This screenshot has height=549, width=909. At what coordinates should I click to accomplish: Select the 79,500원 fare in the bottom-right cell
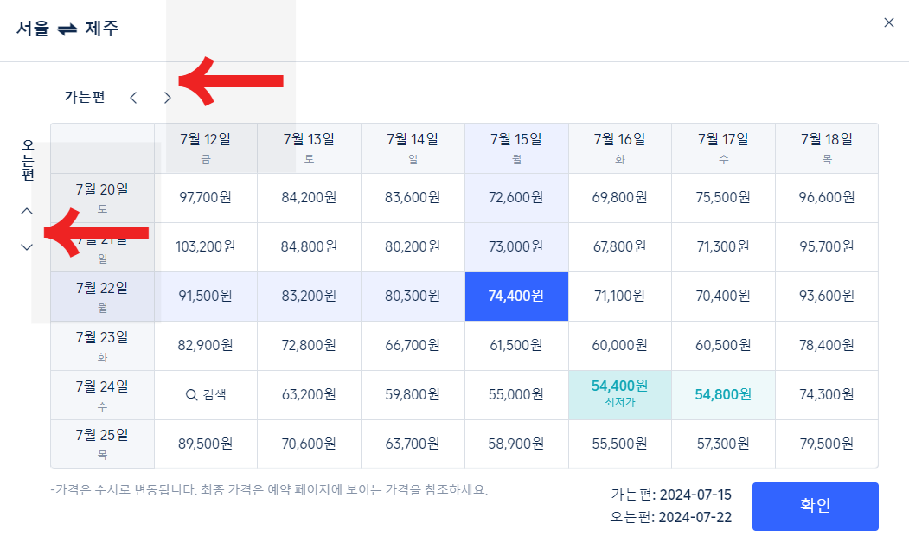[827, 444]
